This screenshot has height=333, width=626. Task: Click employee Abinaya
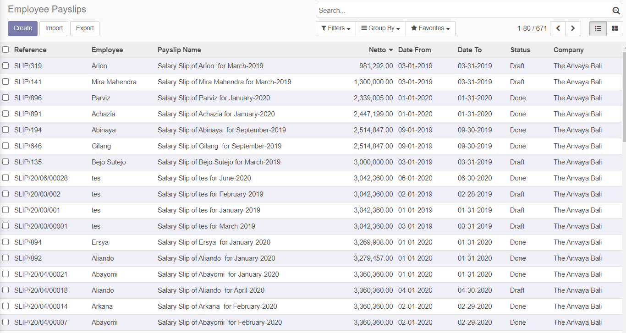pyautogui.click(x=104, y=130)
